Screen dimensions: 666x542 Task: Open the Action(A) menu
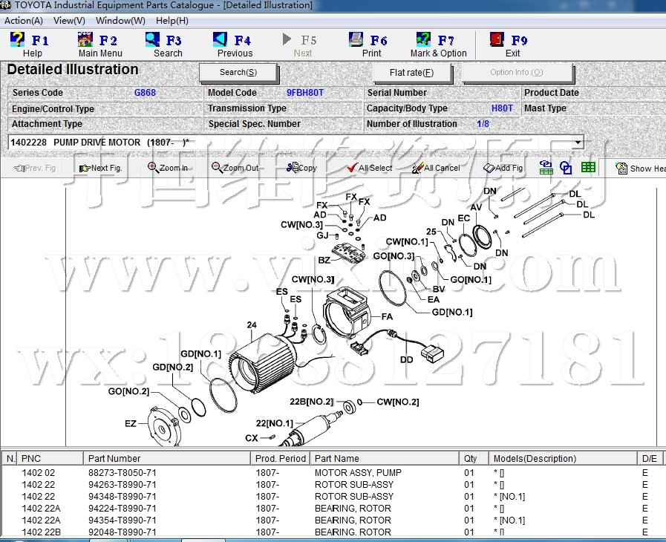pyautogui.click(x=24, y=21)
